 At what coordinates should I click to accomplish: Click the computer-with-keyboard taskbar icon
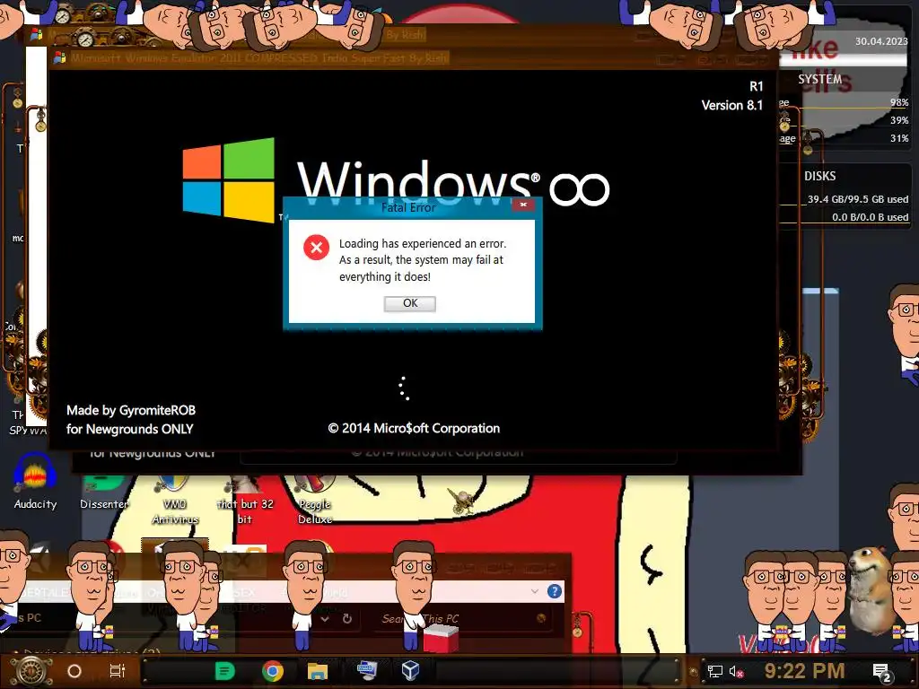pos(367,669)
